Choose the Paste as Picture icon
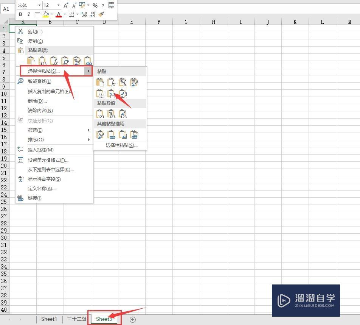This screenshot has height=325, width=360. [122, 134]
